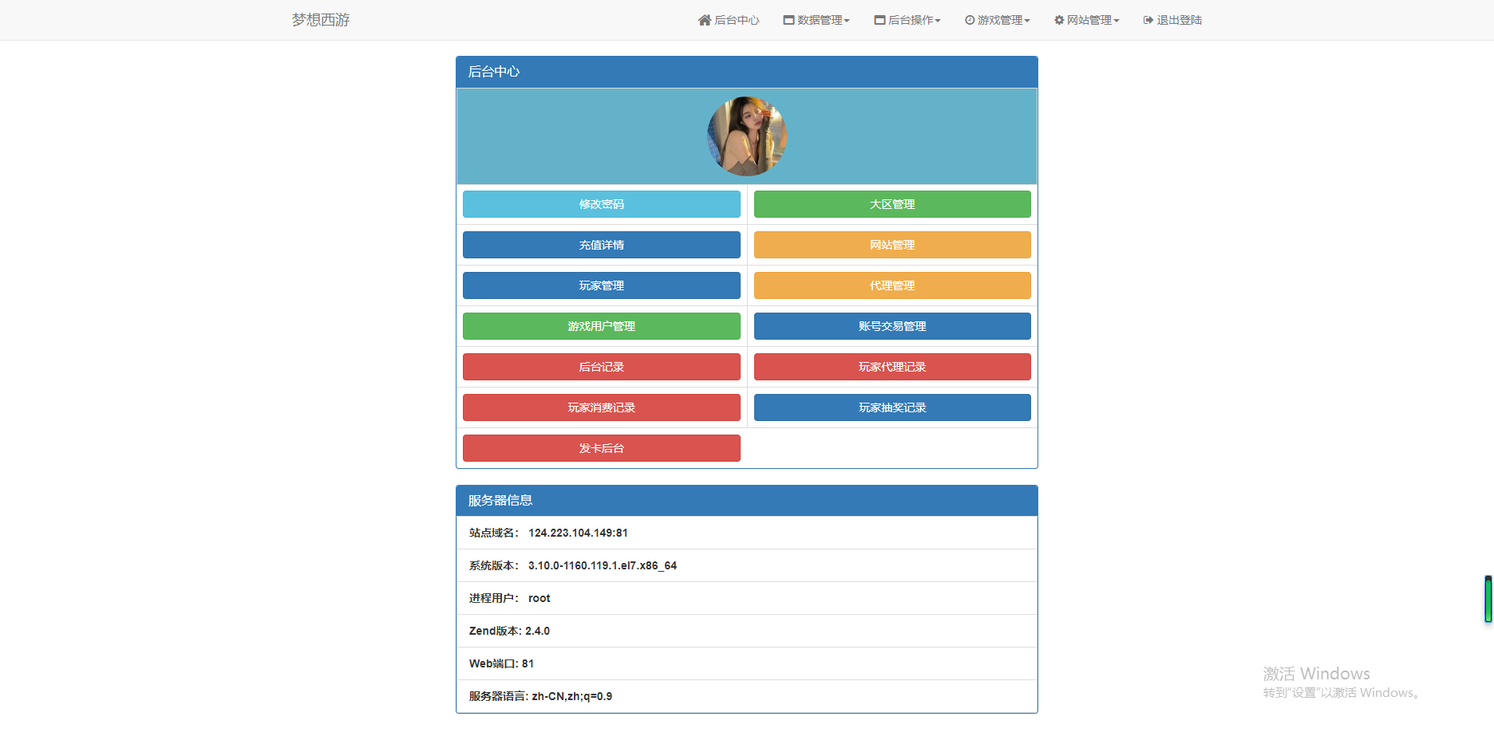This screenshot has width=1494, height=740.
Task: Click the green widget at right edge
Action: (1488, 599)
